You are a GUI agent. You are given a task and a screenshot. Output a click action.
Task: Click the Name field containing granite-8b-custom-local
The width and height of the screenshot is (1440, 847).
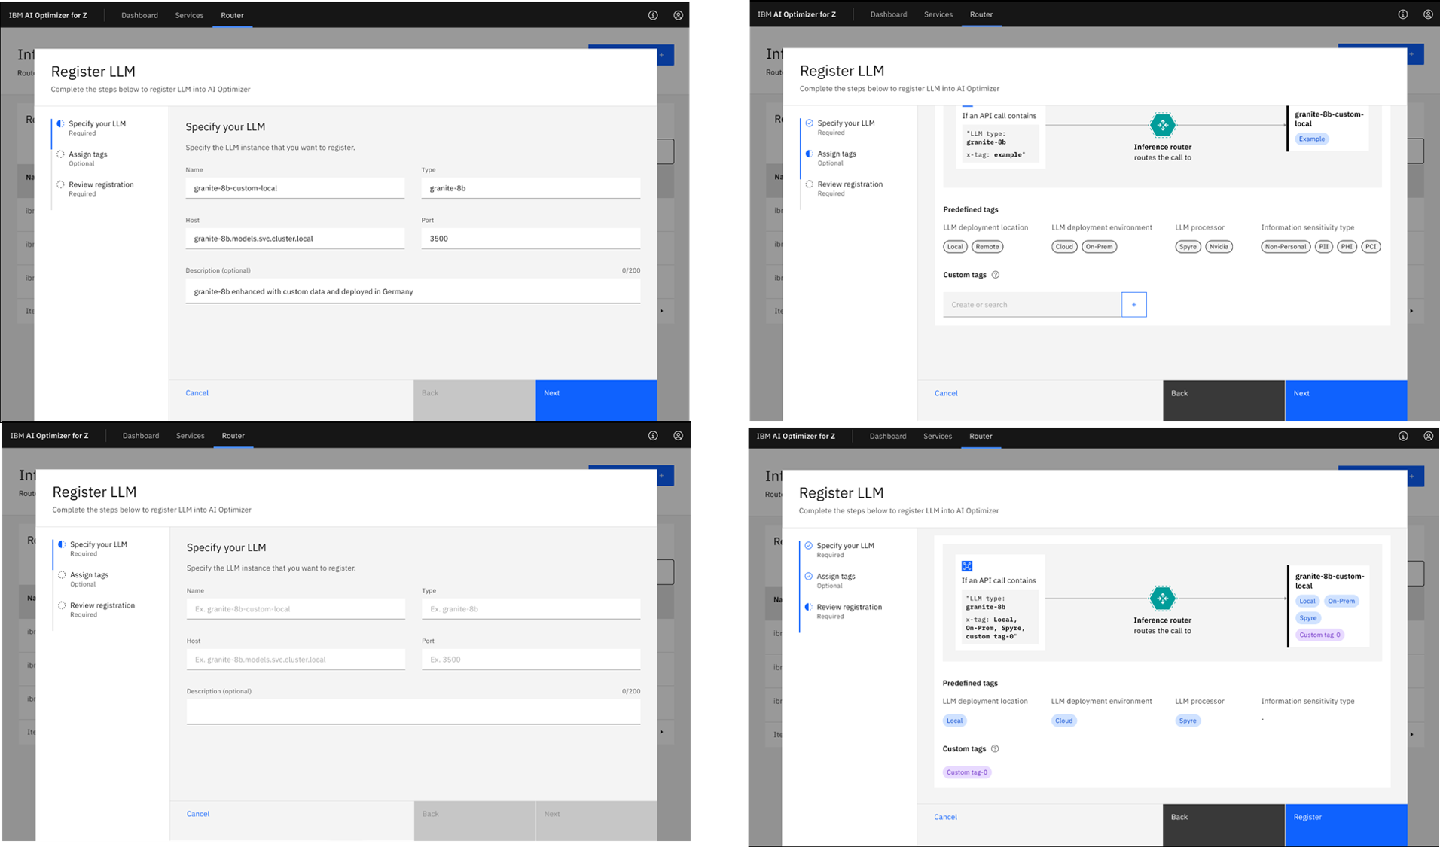tap(295, 188)
